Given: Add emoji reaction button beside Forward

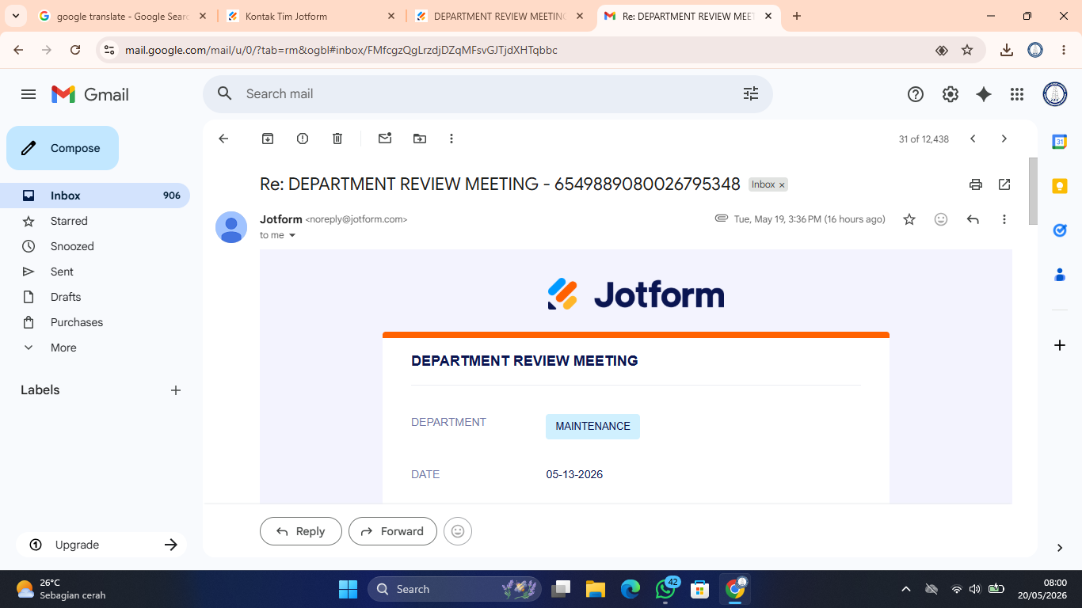Looking at the screenshot, I should coord(458,531).
